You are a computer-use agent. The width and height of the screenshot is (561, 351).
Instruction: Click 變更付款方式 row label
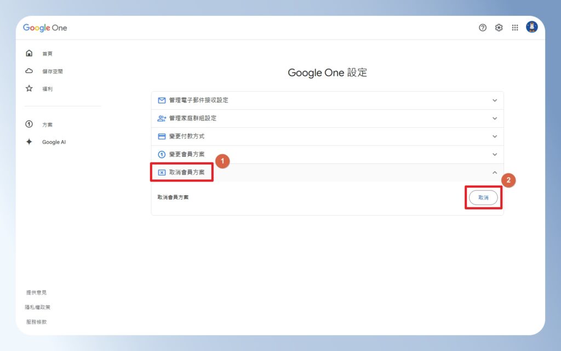point(187,137)
